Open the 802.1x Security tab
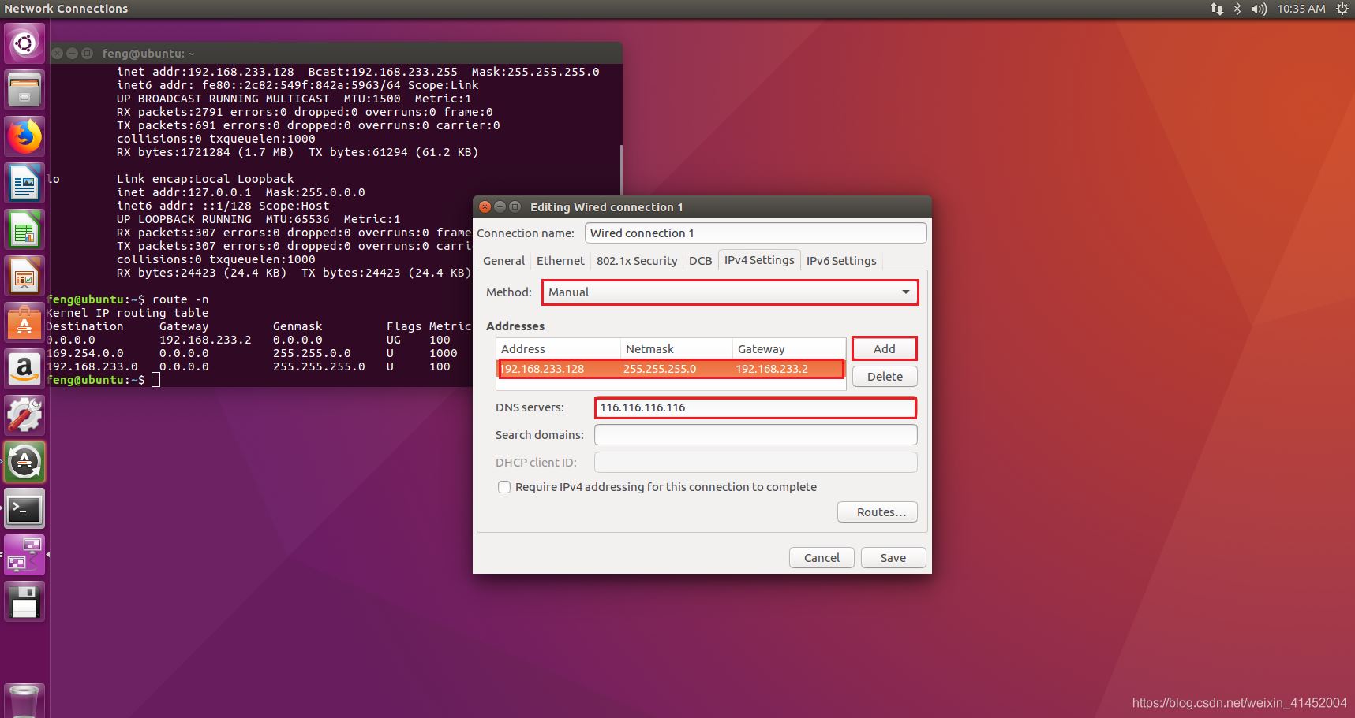The image size is (1355, 718). pyautogui.click(x=636, y=261)
